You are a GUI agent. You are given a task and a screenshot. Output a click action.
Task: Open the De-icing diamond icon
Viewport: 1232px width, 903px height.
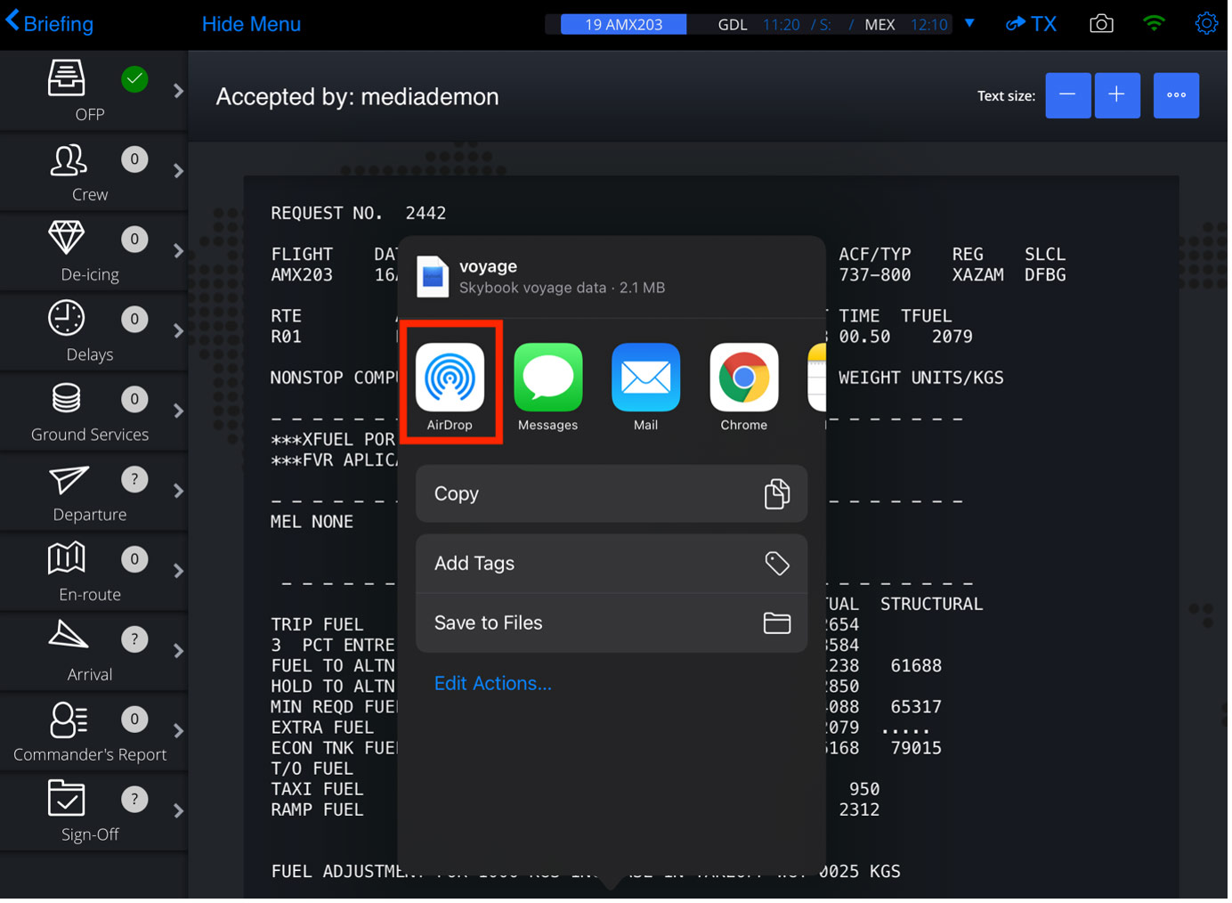pyautogui.click(x=67, y=239)
